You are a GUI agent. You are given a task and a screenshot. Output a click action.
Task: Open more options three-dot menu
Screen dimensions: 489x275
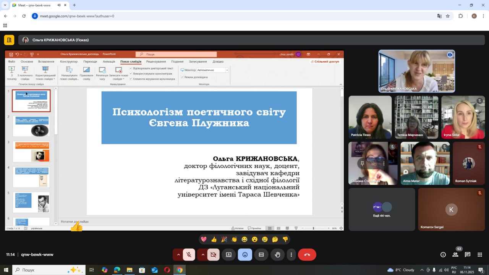click(x=291, y=255)
